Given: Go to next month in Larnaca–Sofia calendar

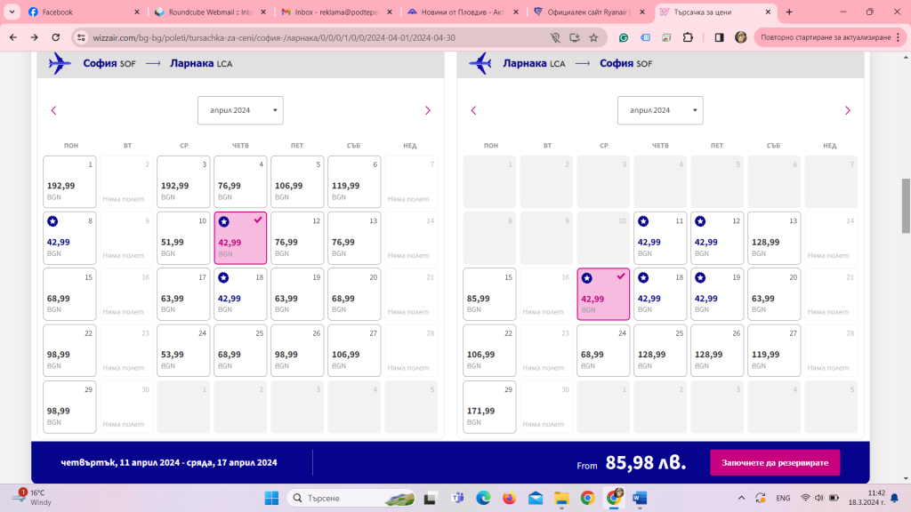Looking at the screenshot, I should [847, 110].
